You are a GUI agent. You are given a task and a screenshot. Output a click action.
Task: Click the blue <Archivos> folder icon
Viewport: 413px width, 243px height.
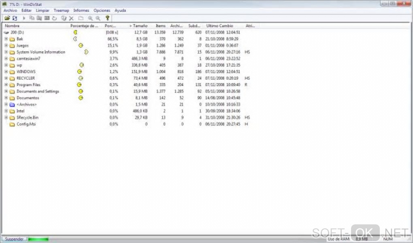pyautogui.click(x=12, y=104)
